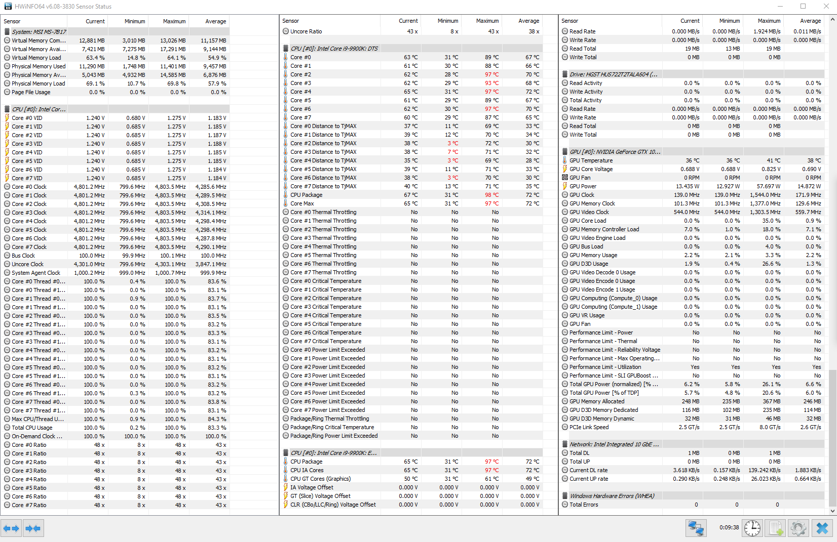
Task: Start logging with the log file icon
Action: coord(776,528)
